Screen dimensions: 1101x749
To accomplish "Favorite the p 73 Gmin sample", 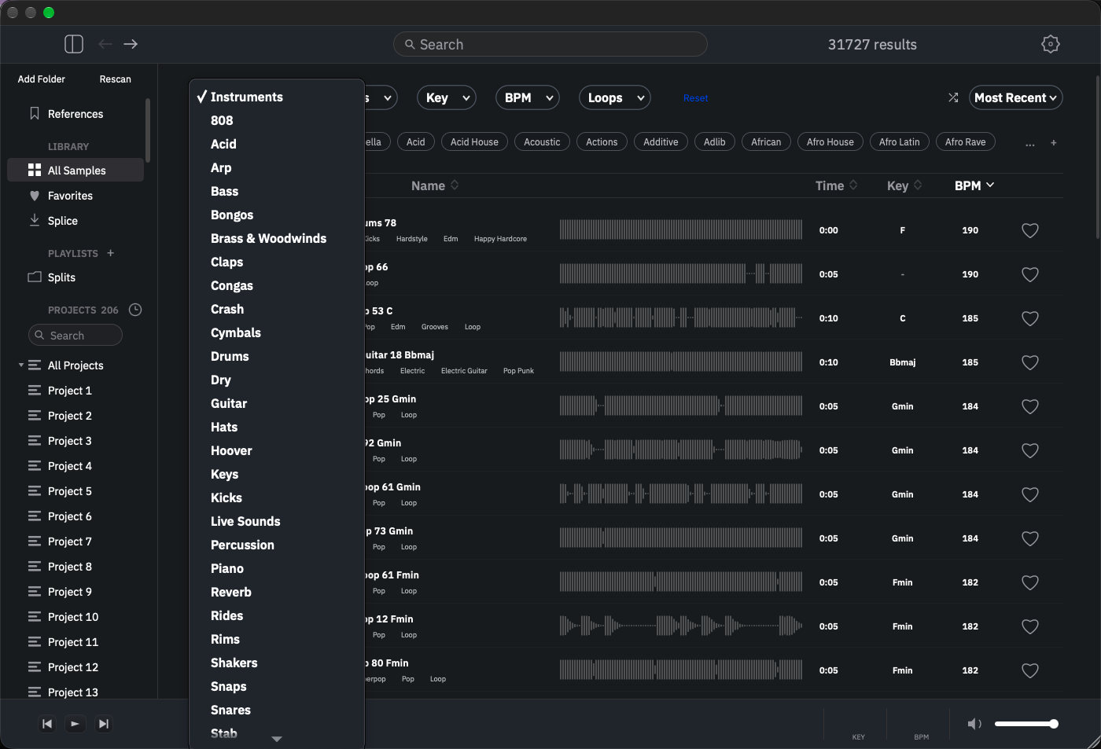I will (x=1030, y=538).
